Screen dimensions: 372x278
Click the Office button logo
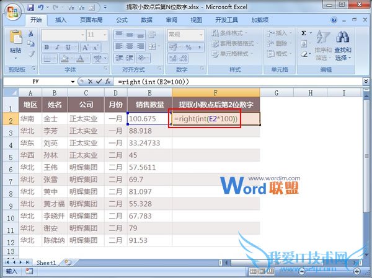(x=12, y=11)
